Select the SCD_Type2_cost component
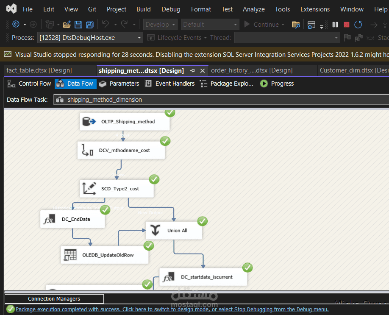Image resolution: width=389 pixels, height=315 pixels. tap(117, 189)
